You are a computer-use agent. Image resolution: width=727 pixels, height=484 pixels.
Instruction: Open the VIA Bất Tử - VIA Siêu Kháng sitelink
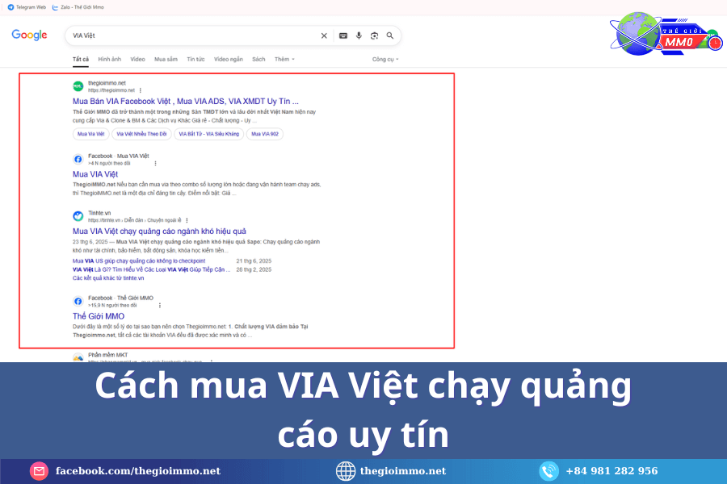tap(207, 134)
